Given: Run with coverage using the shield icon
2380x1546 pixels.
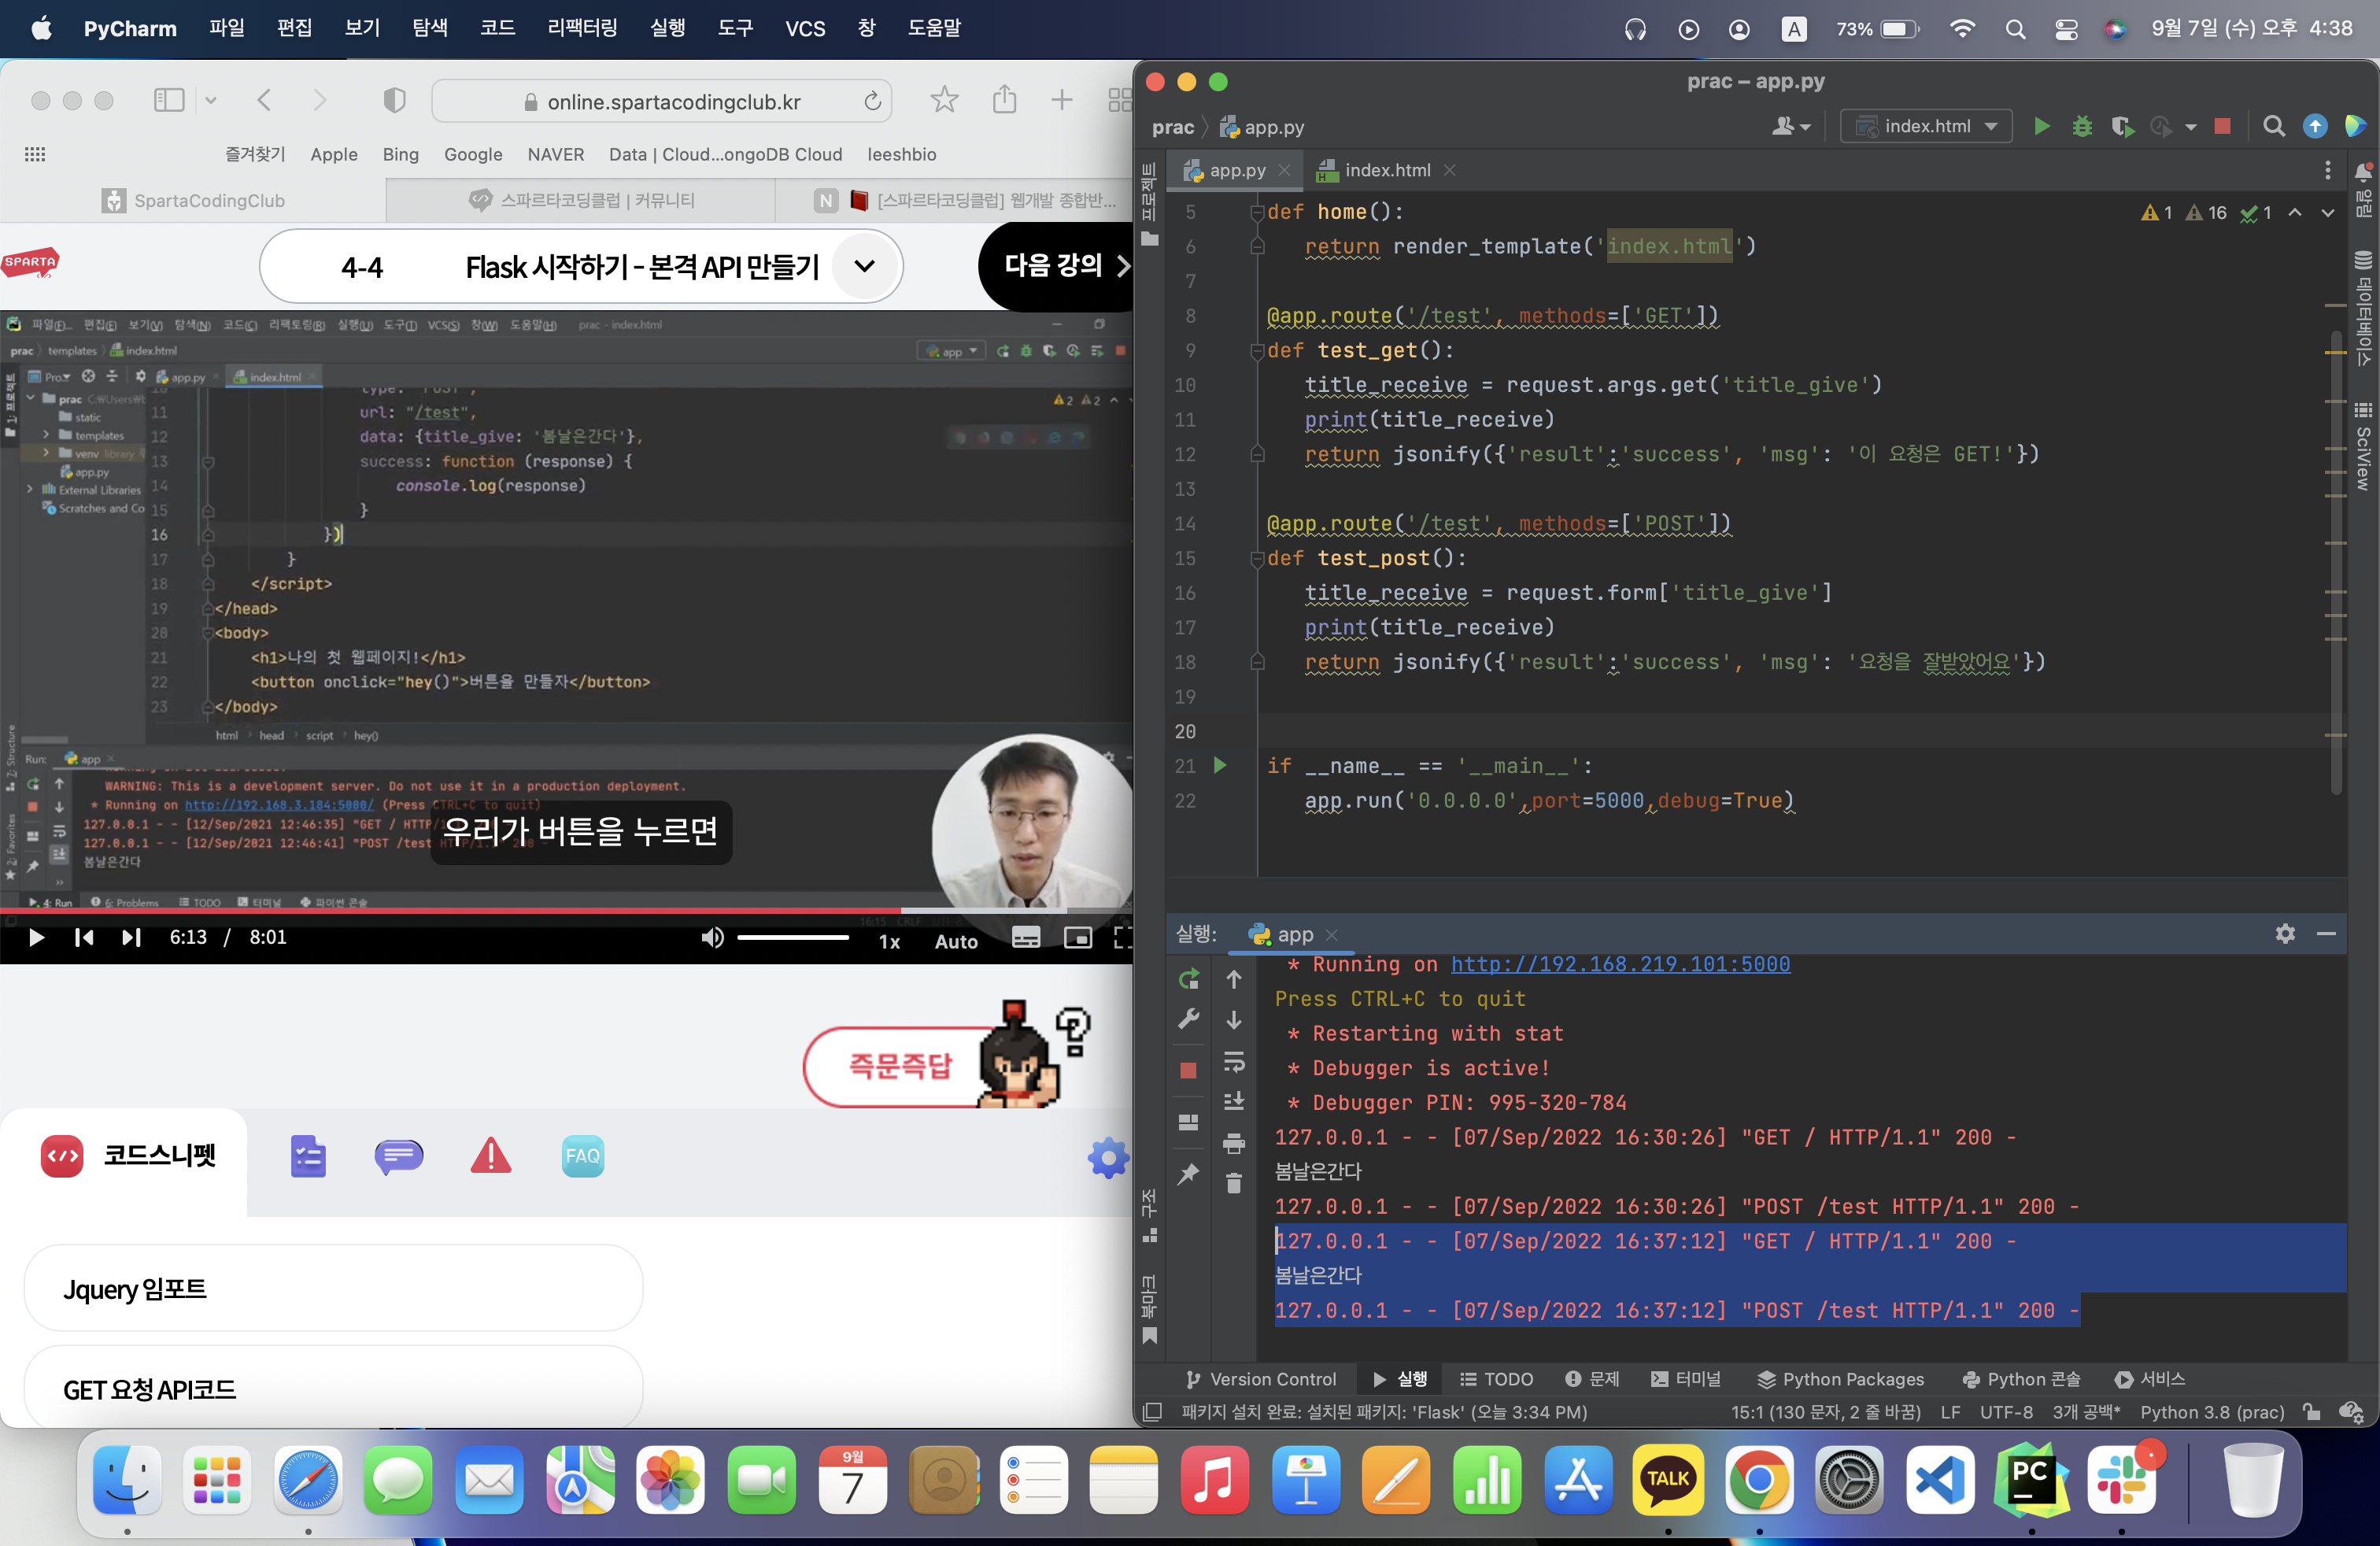Looking at the screenshot, I should (x=2122, y=126).
